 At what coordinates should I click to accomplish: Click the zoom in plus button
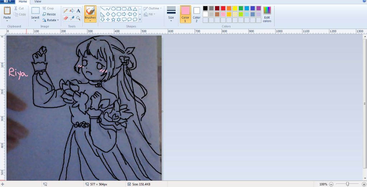point(364,184)
